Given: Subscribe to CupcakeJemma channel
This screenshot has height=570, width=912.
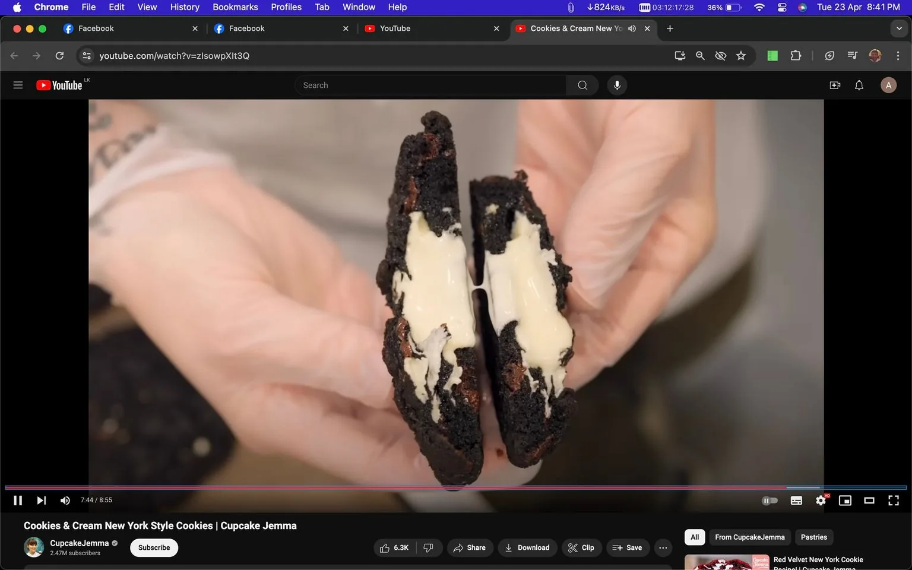Looking at the screenshot, I should tap(153, 547).
